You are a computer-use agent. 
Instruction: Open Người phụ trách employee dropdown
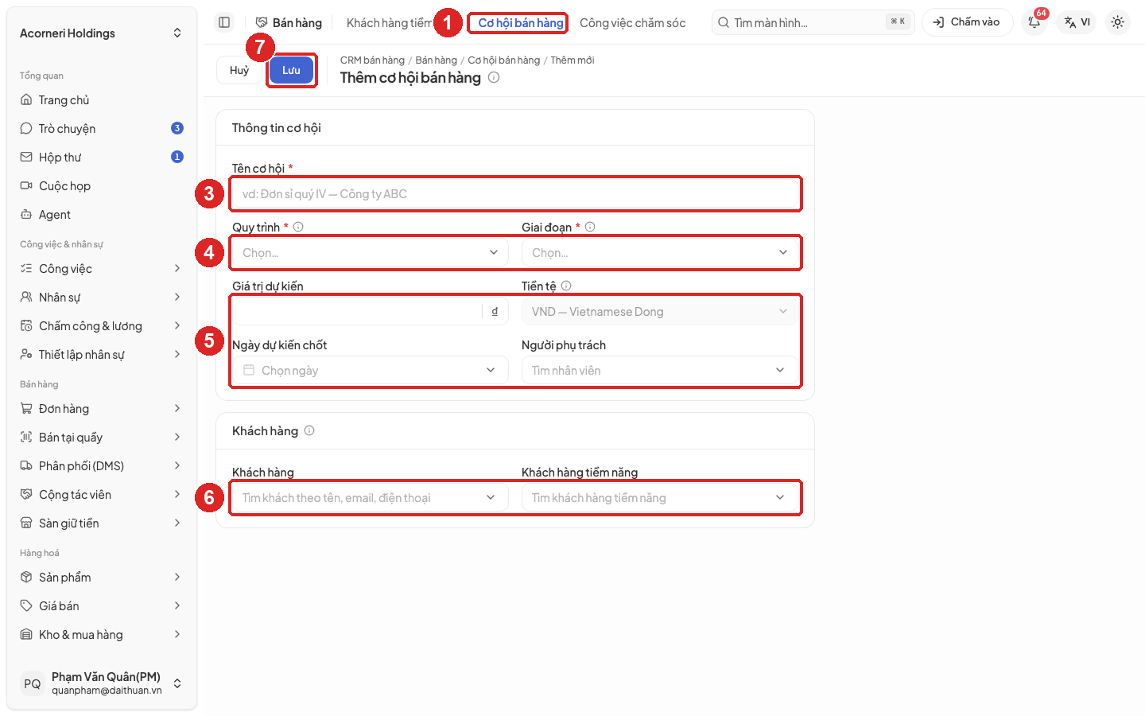[660, 371]
